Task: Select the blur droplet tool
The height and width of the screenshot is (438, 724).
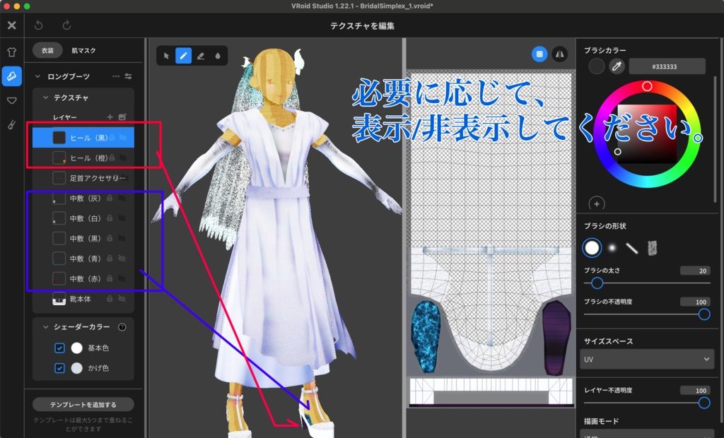Action: (219, 54)
